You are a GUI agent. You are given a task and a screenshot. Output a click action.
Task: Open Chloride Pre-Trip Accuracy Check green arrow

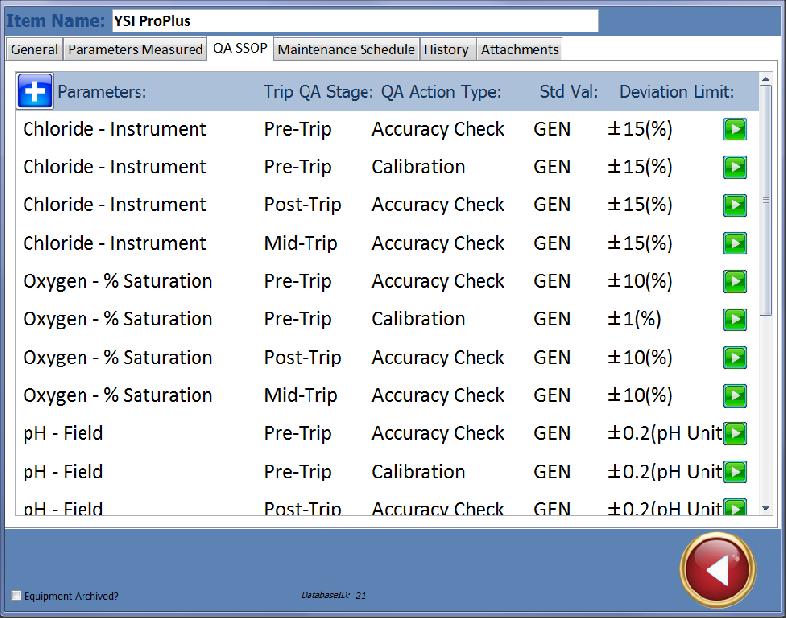point(735,130)
